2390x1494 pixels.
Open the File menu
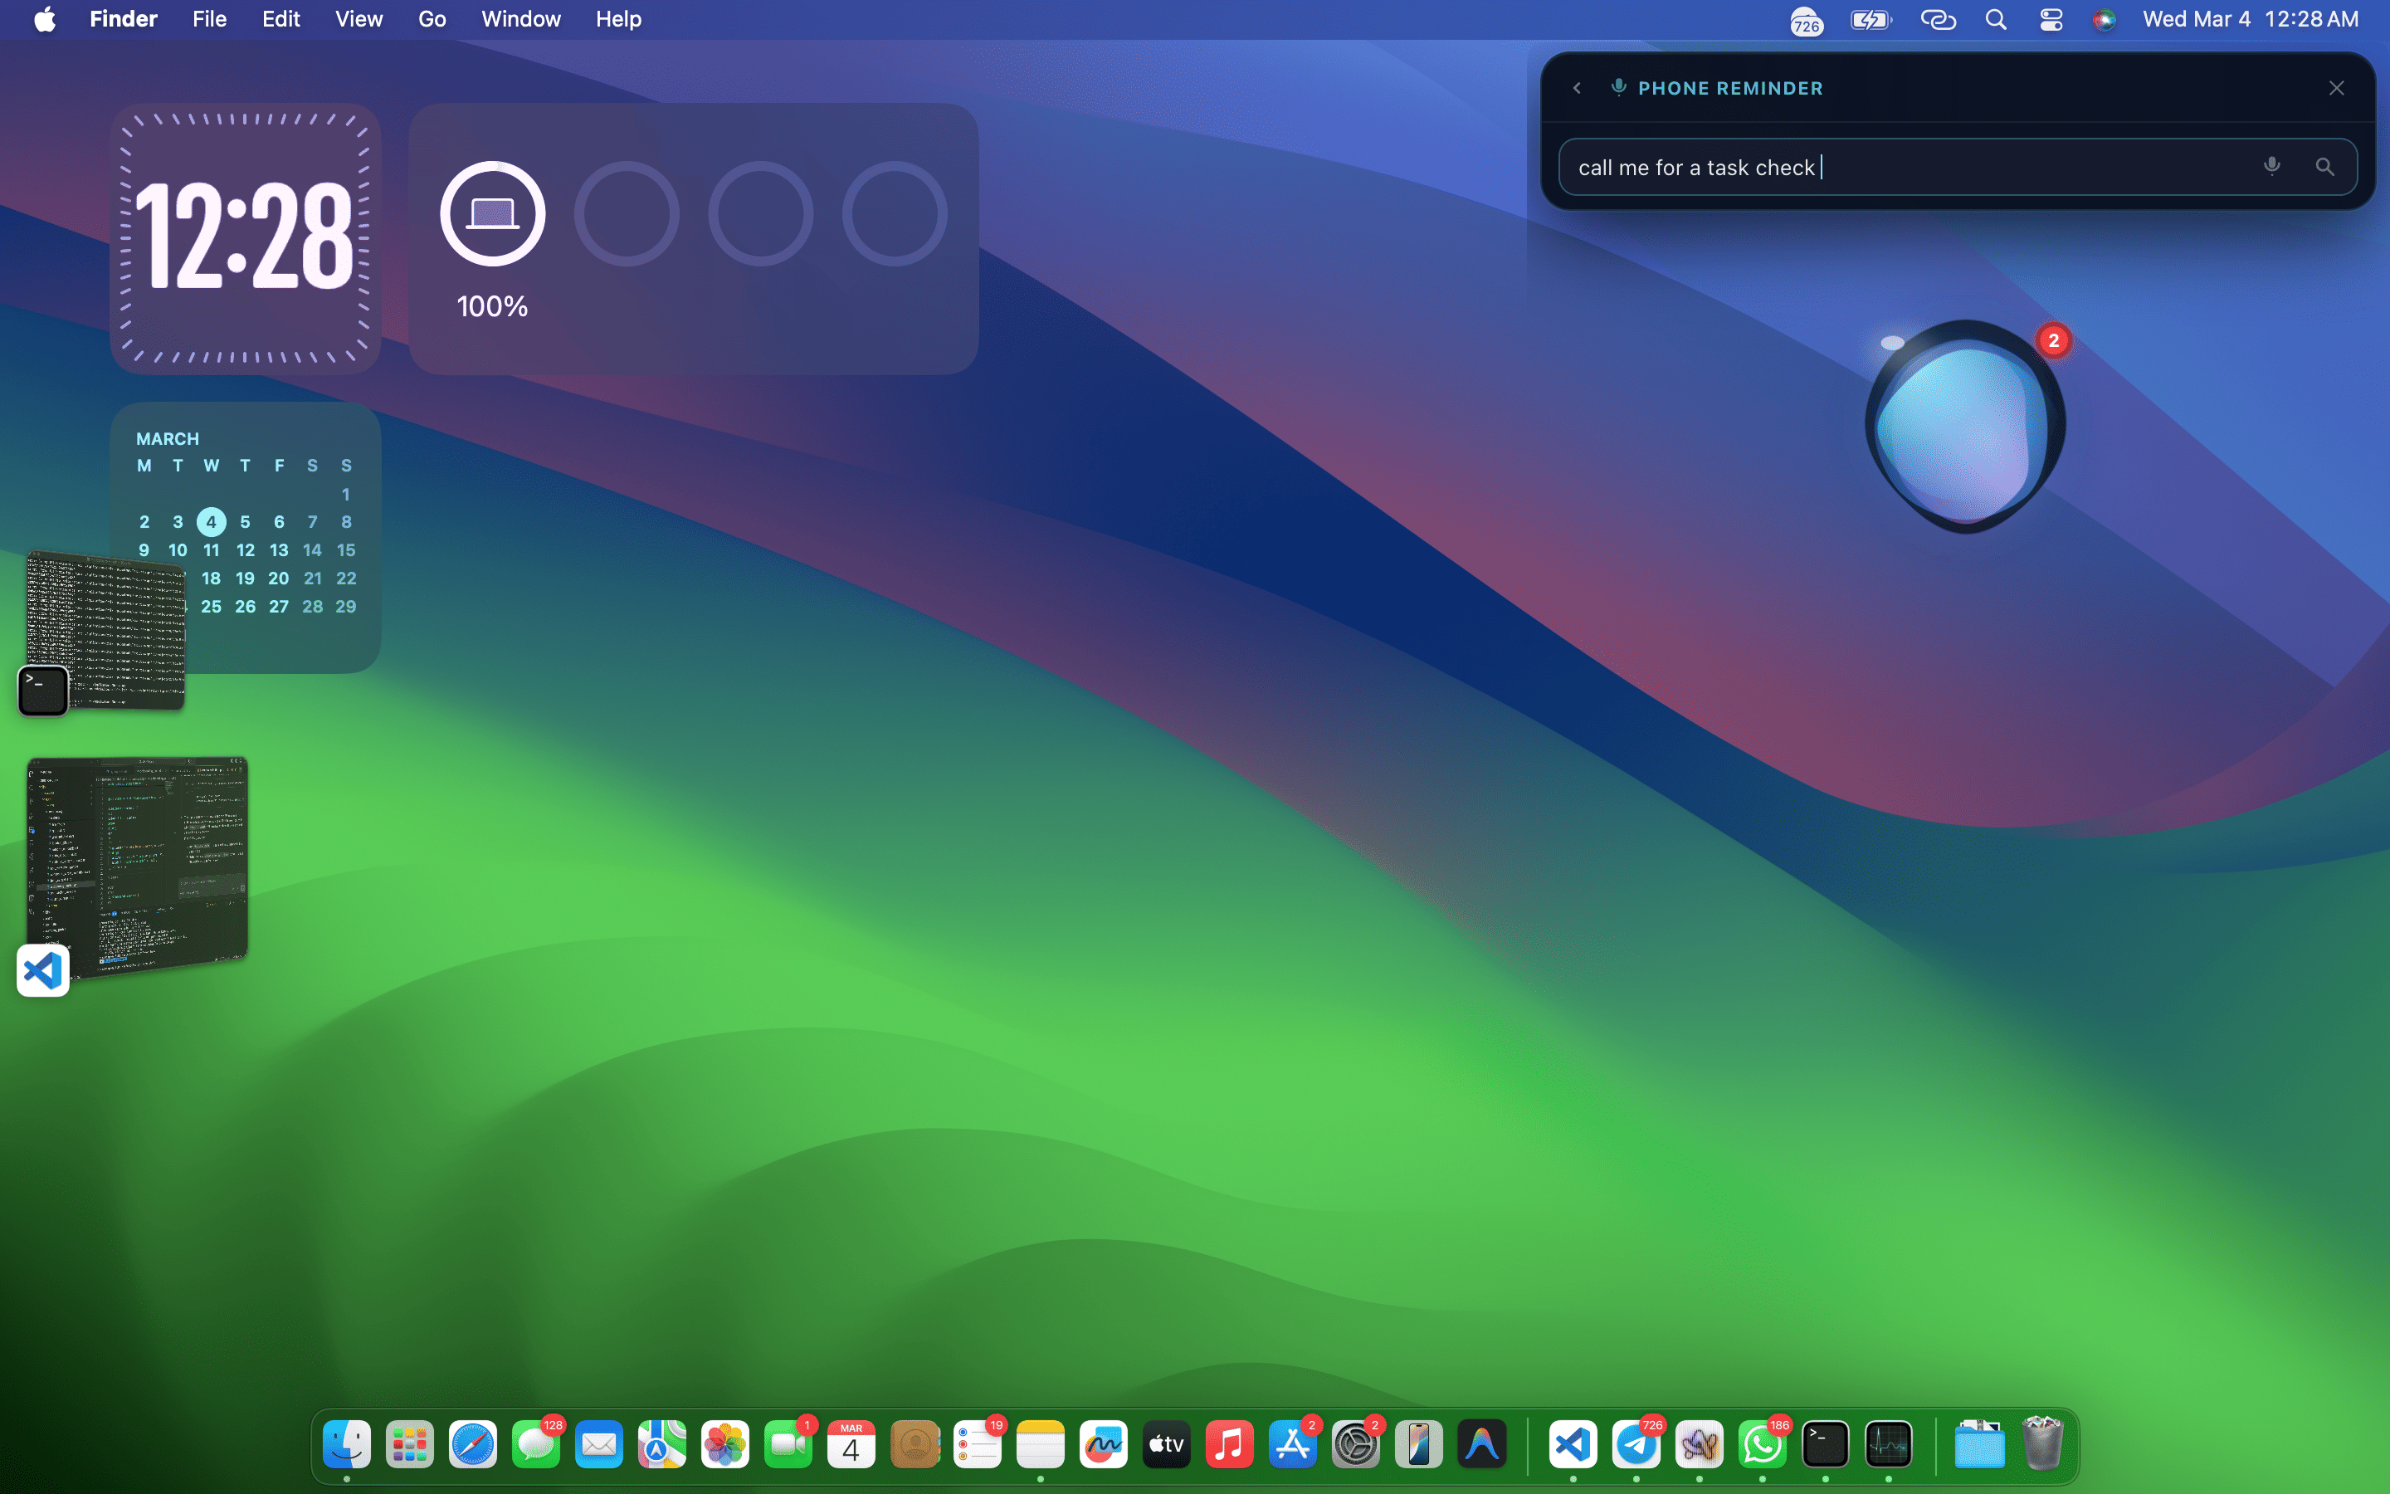click(209, 20)
